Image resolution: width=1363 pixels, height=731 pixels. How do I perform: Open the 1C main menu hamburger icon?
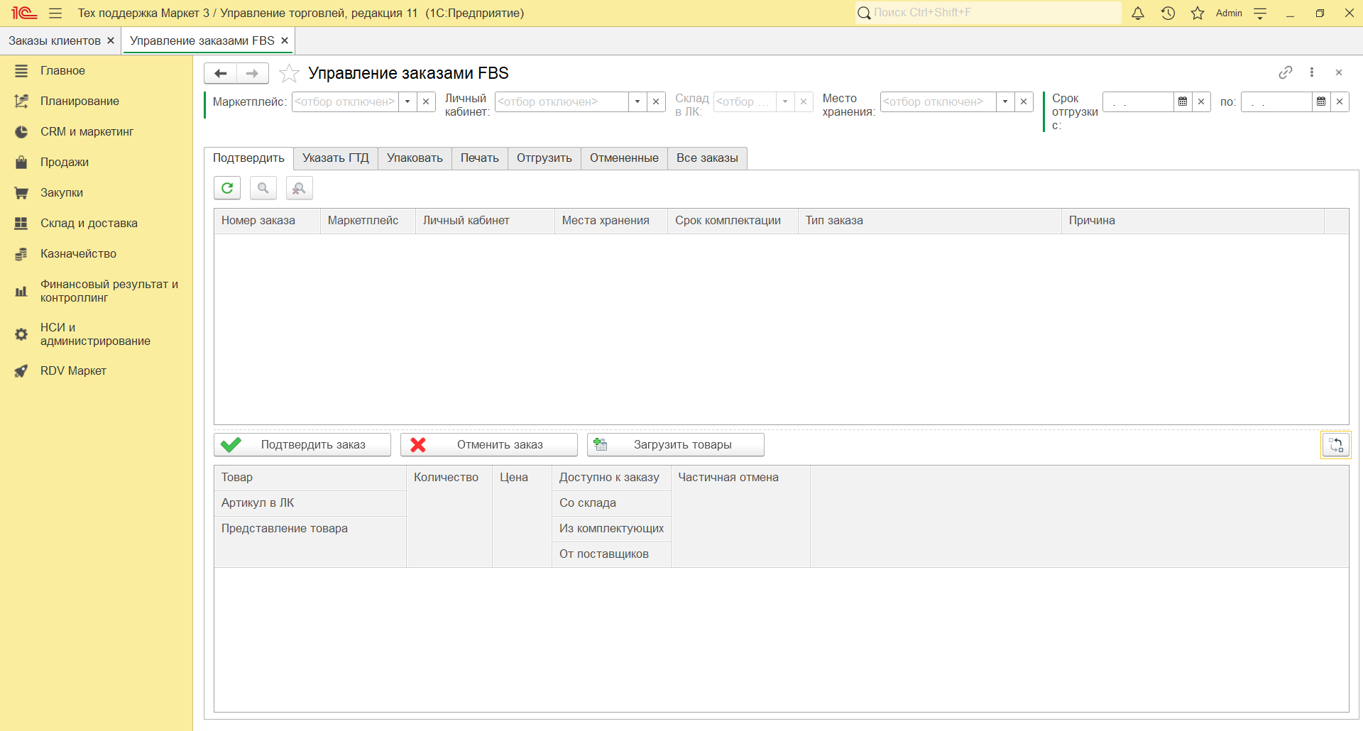tap(55, 13)
